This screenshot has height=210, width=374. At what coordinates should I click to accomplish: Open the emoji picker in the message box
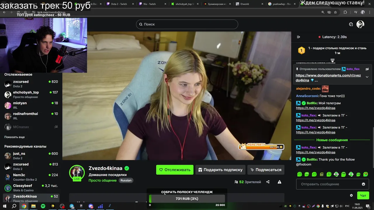[363, 184]
